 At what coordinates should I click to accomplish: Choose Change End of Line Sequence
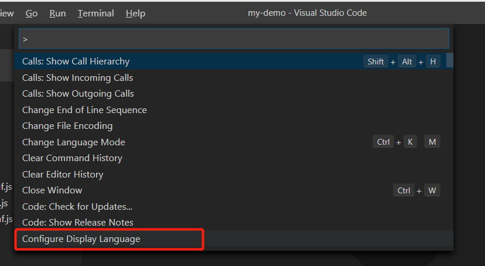(84, 110)
